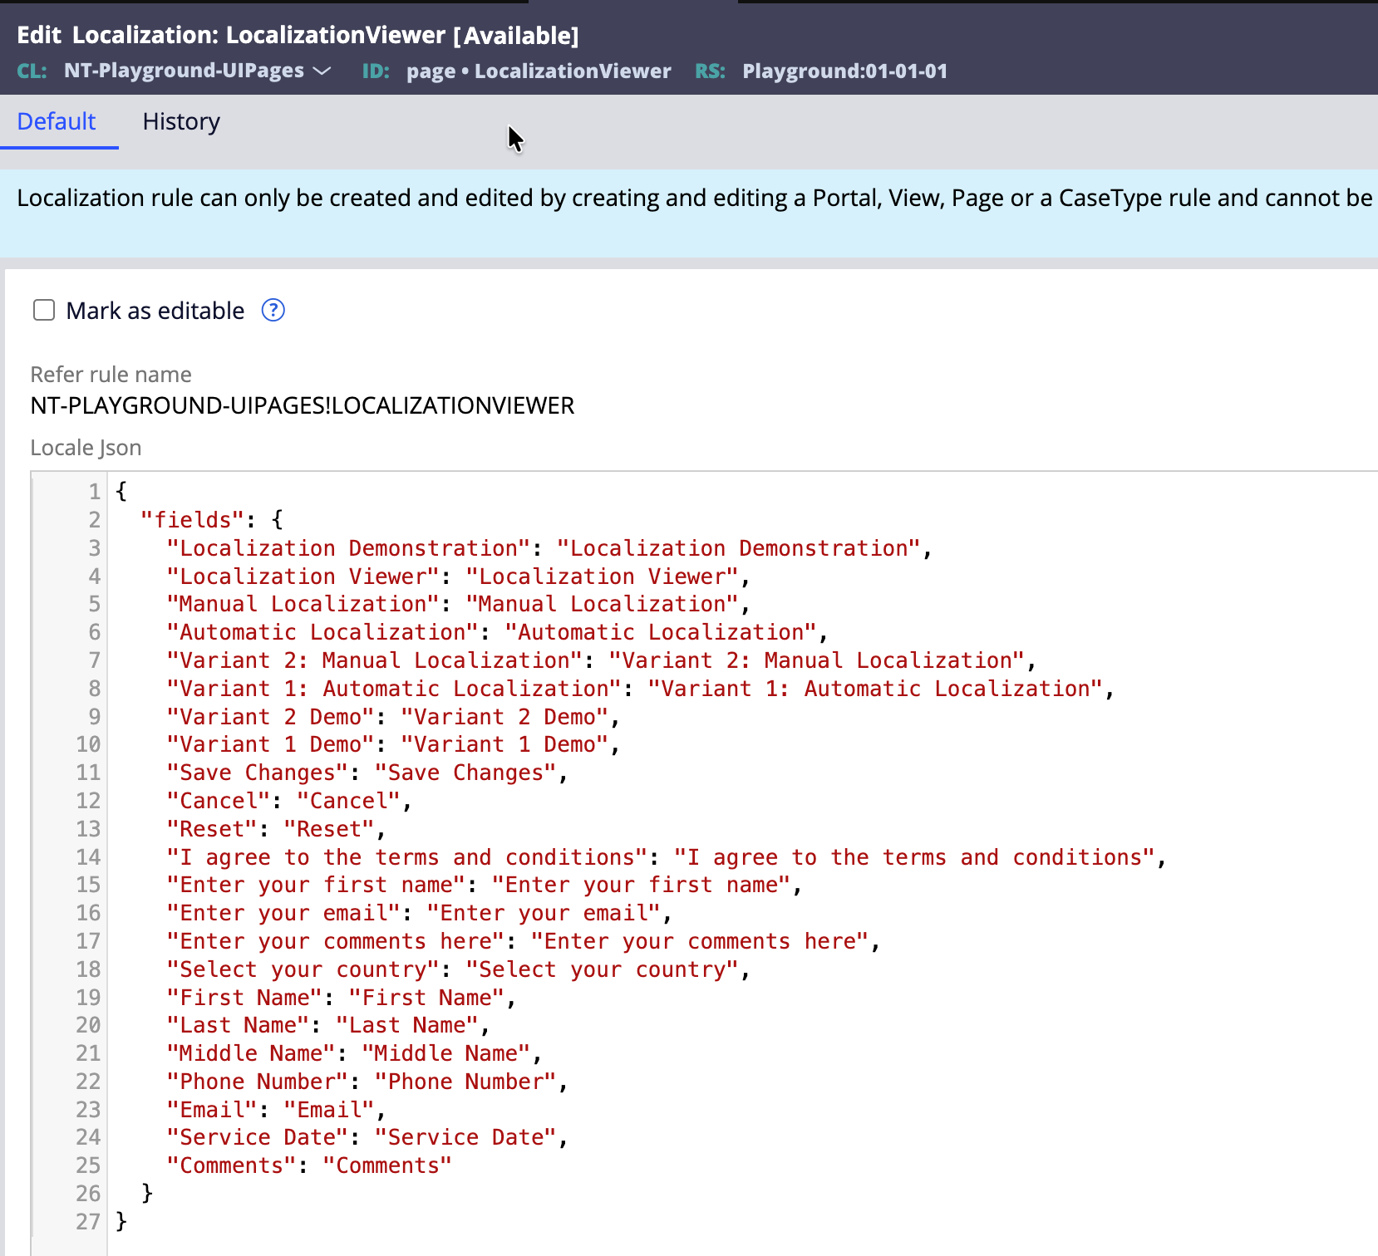The image size is (1378, 1256).
Task: Click the Playground:01-01-01 ruleset version
Action: (x=844, y=71)
